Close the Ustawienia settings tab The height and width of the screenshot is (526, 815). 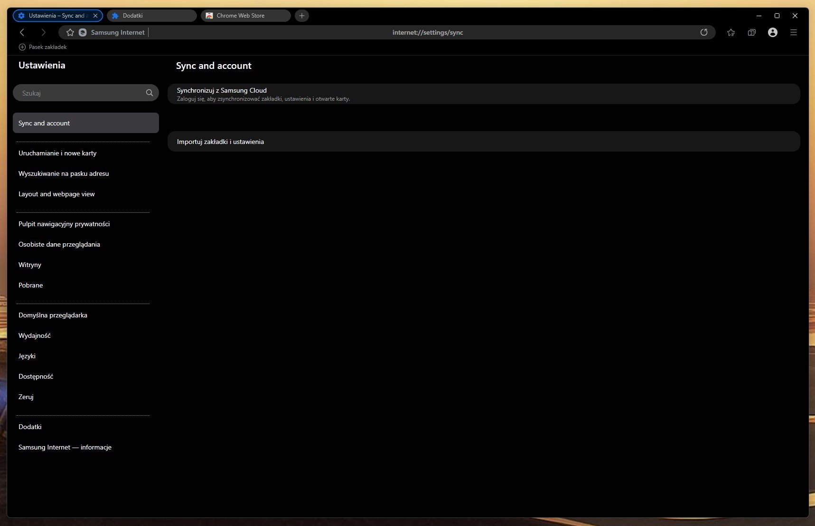(x=95, y=16)
